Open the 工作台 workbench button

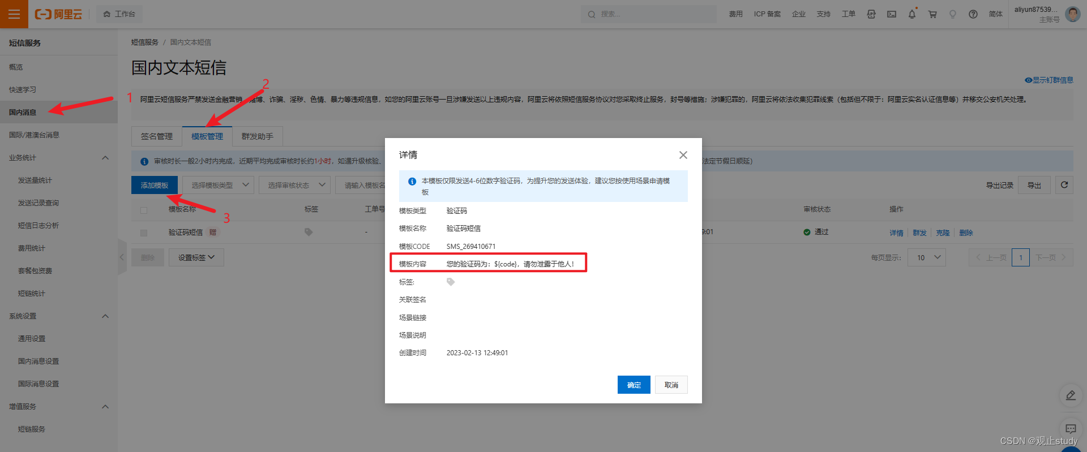119,14
